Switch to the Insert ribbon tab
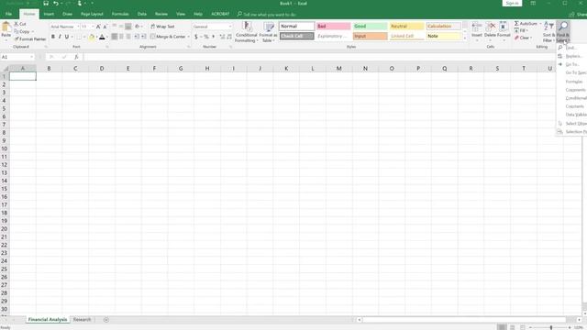Image resolution: width=587 pixels, height=330 pixels. pos(49,14)
